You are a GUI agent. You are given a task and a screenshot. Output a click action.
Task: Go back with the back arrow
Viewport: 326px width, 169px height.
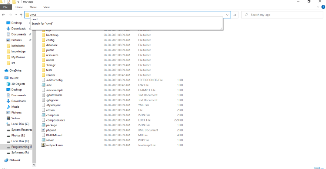click(4, 15)
